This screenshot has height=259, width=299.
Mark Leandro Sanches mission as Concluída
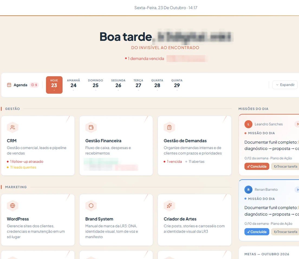point(257,166)
